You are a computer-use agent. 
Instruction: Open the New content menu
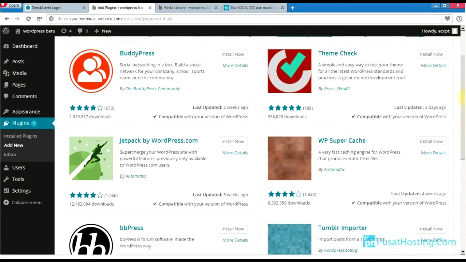click(x=103, y=31)
